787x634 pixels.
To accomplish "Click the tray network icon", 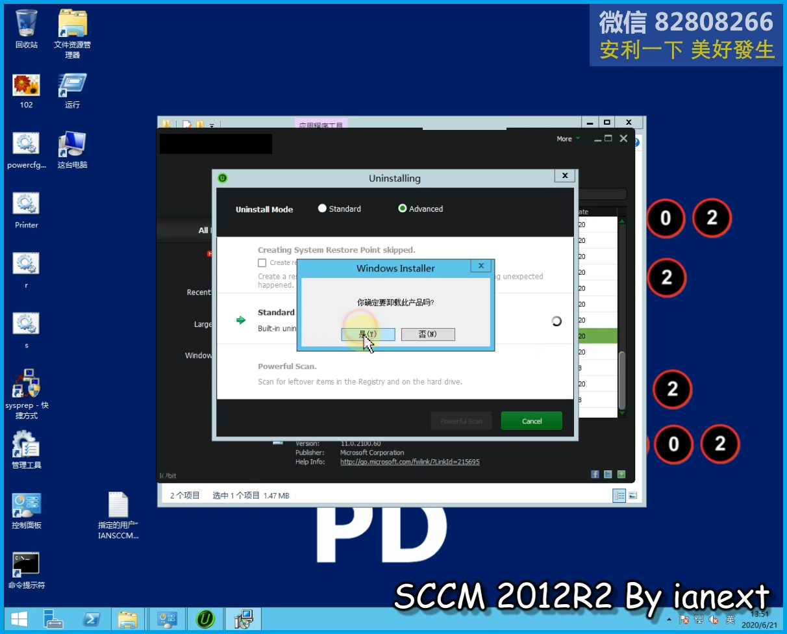I will coord(700,620).
